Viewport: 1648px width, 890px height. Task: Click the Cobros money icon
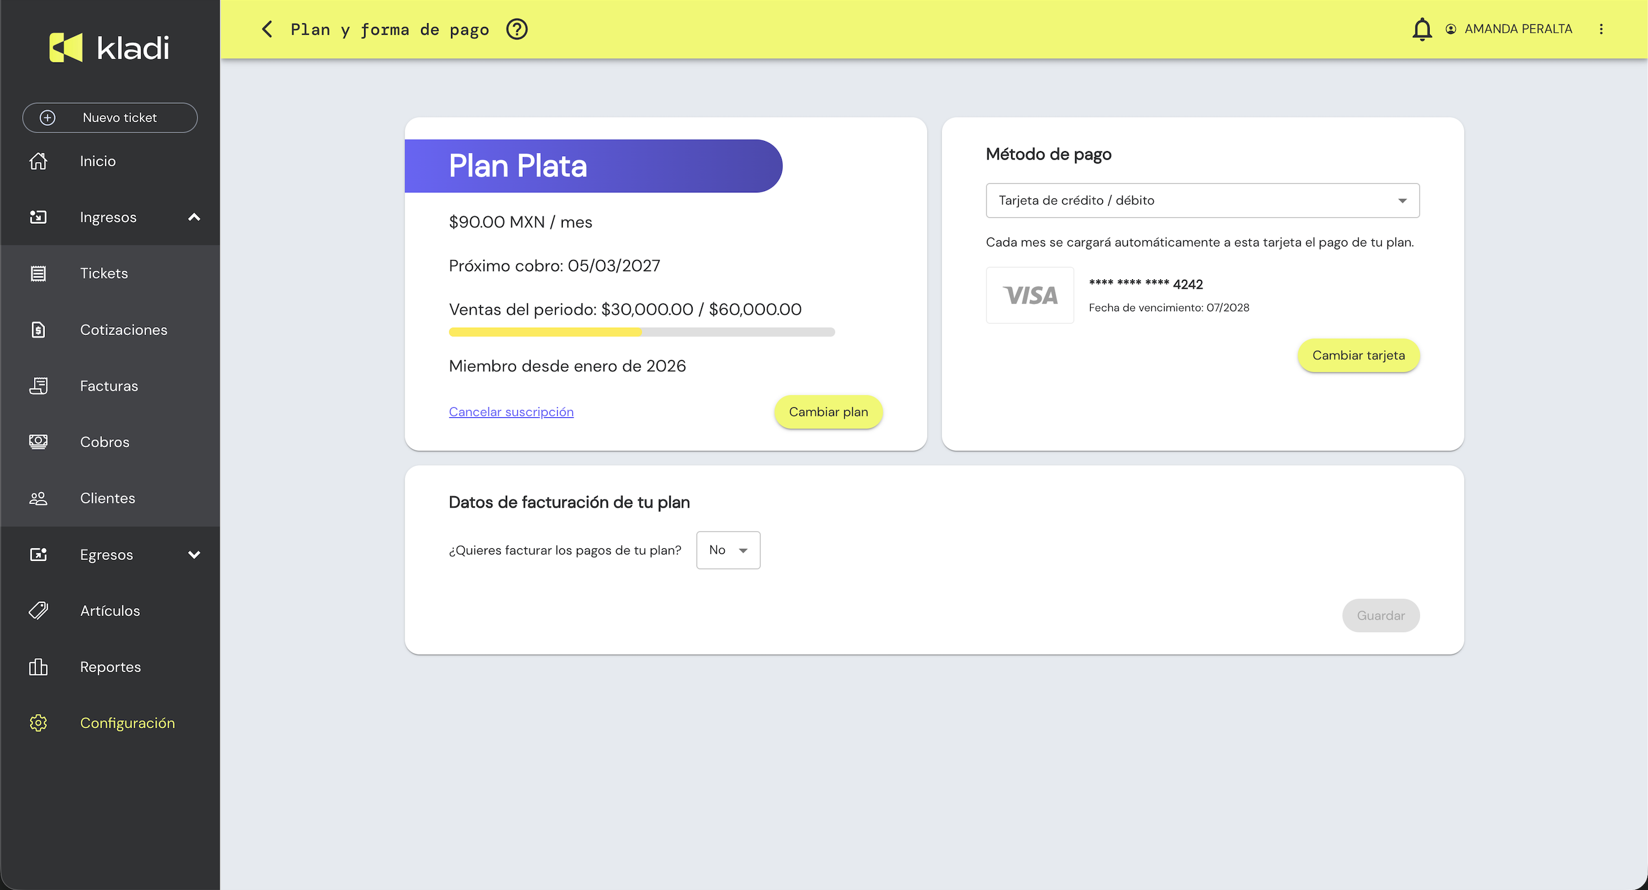click(38, 442)
